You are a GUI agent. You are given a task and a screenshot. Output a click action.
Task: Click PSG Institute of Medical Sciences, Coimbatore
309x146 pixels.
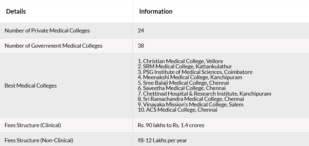click(195, 72)
